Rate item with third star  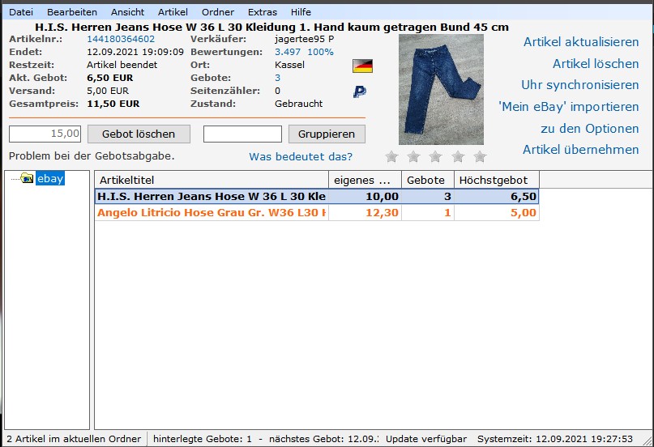click(435, 156)
